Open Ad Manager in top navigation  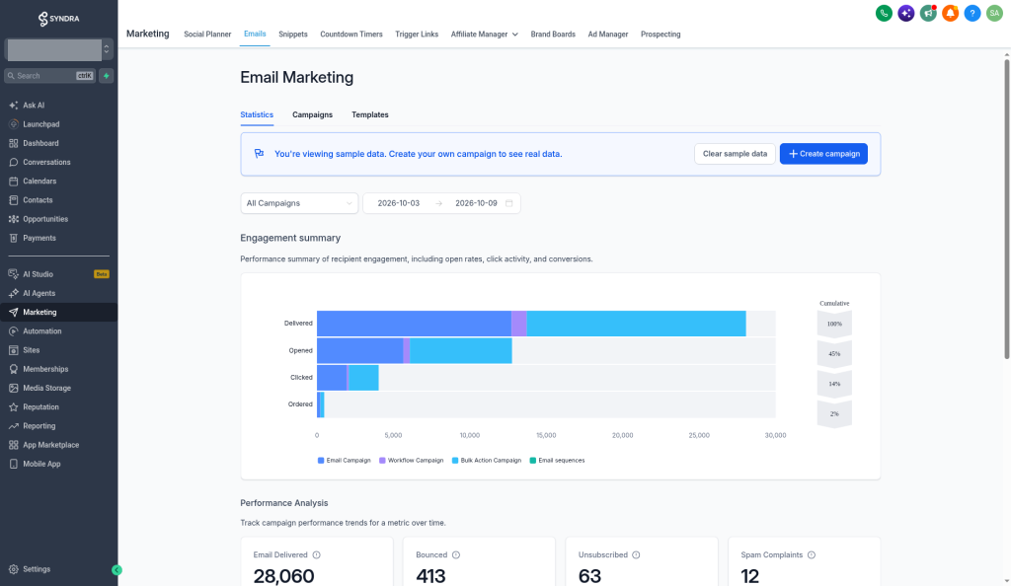pos(607,35)
